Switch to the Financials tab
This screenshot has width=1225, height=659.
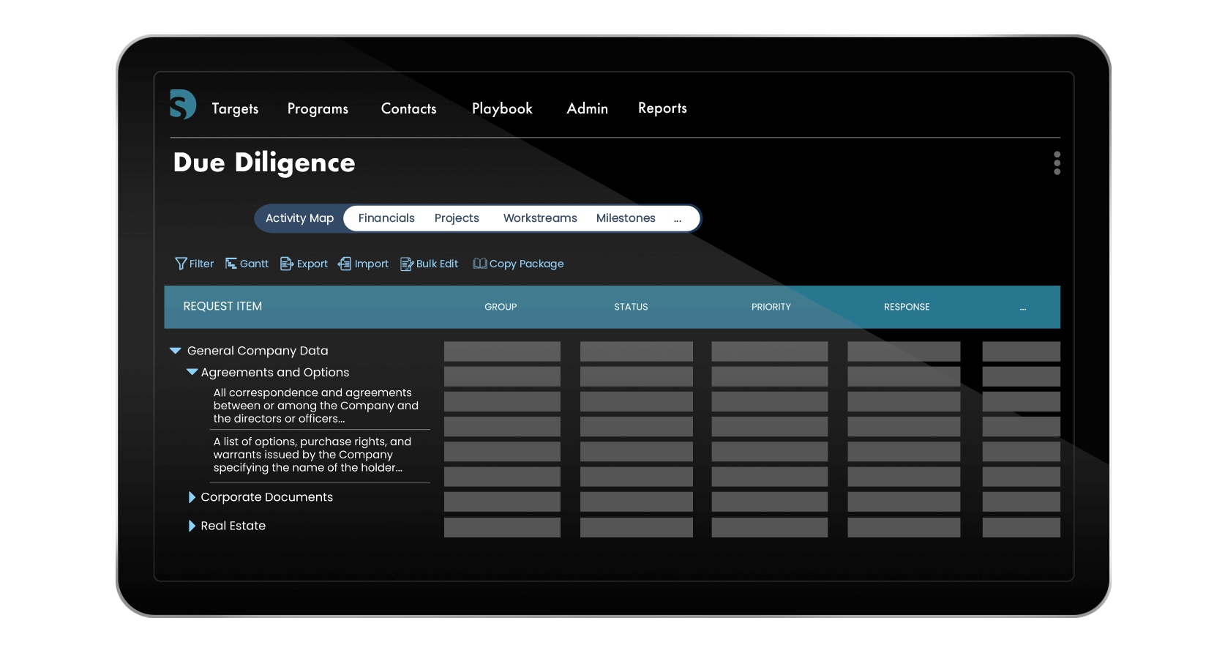[x=386, y=218]
